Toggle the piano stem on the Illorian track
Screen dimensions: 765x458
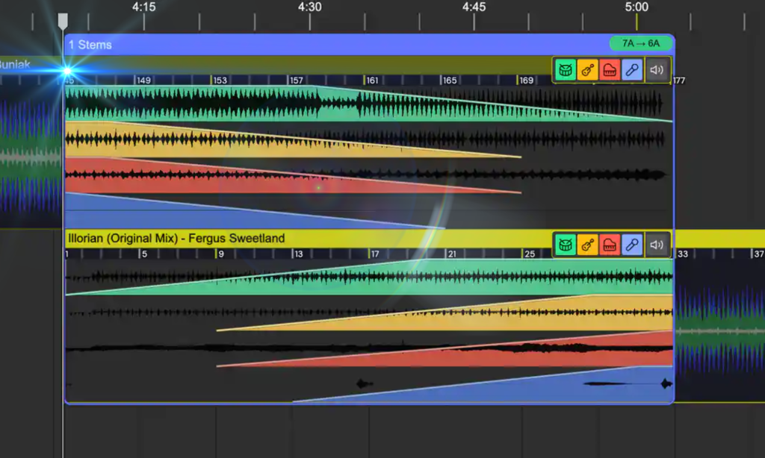610,244
